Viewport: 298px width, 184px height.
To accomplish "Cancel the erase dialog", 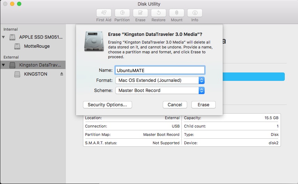I will 175,105.
